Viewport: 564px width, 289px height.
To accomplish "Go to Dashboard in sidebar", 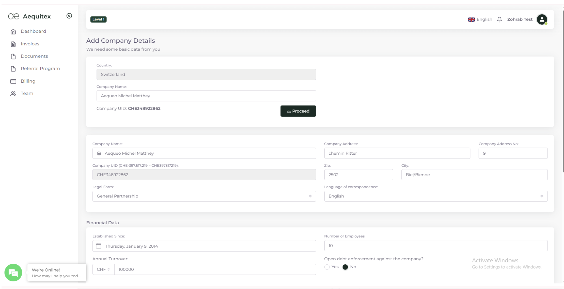I will [x=33, y=31].
